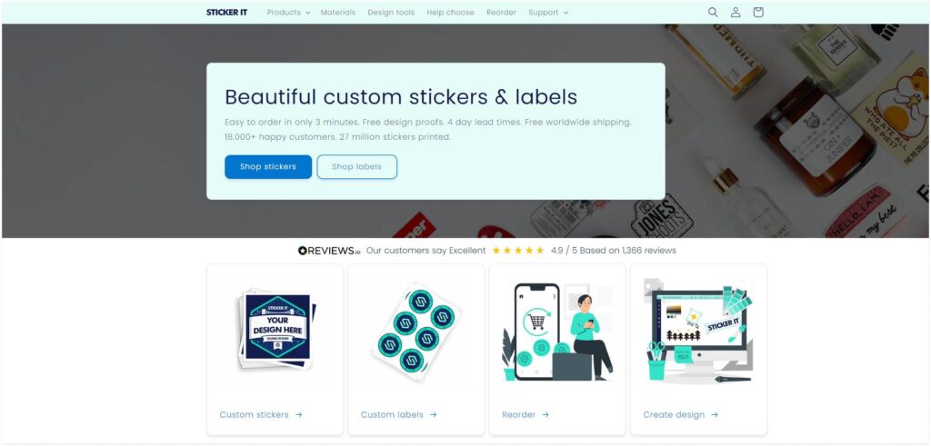The image size is (931, 446).
Task: Open the shopping cart icon
Action: click(x=757, y=12)
